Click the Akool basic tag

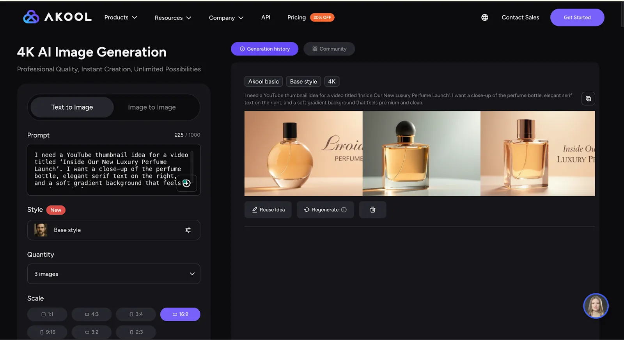(264, 81)
